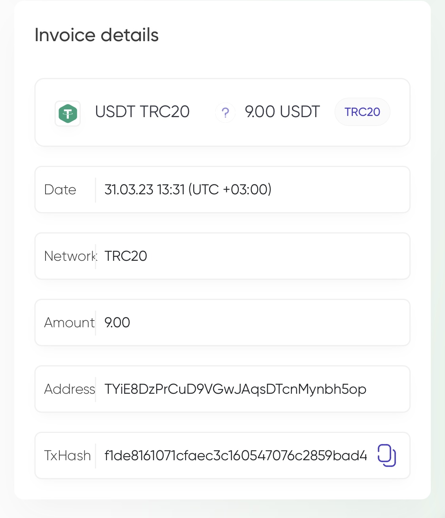This screenshot has width=445, height=518.
Task: Click the TRC20 network badge
Action: [362, 112]
